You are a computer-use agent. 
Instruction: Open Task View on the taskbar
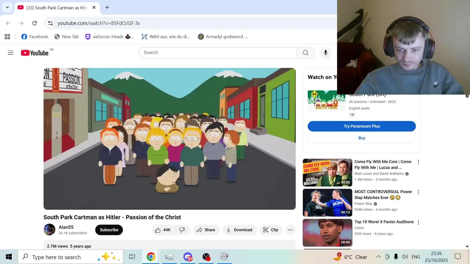132,257
